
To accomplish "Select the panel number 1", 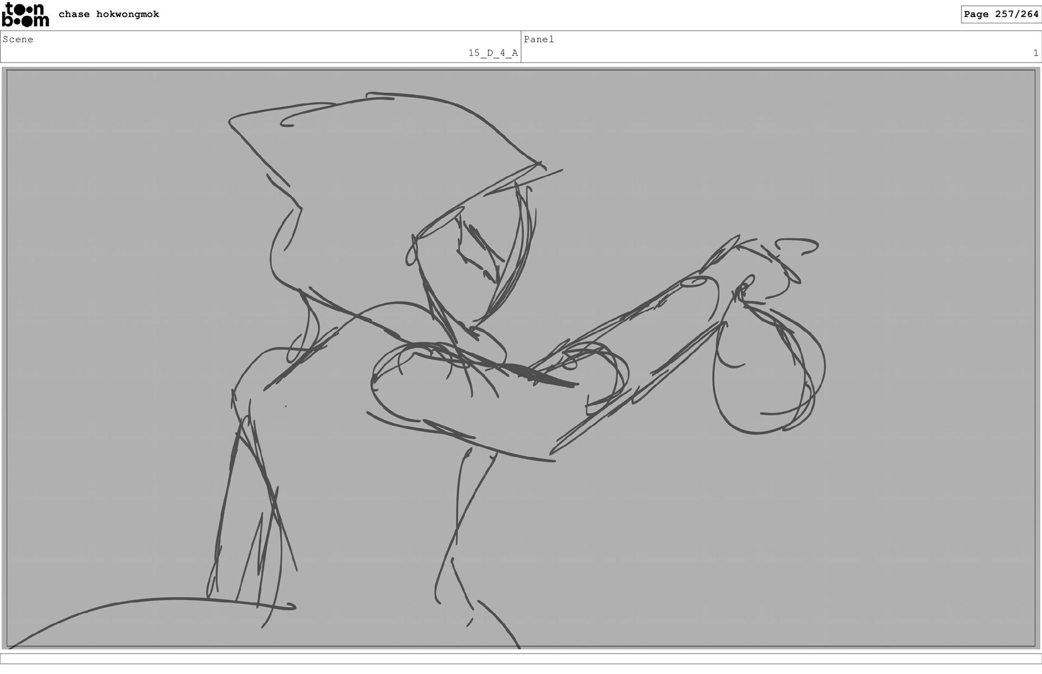I will [x=1035, y=53].
